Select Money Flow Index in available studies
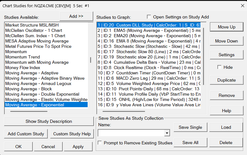The width and height of the screenshot is (247, 155). tap(23, 67)
